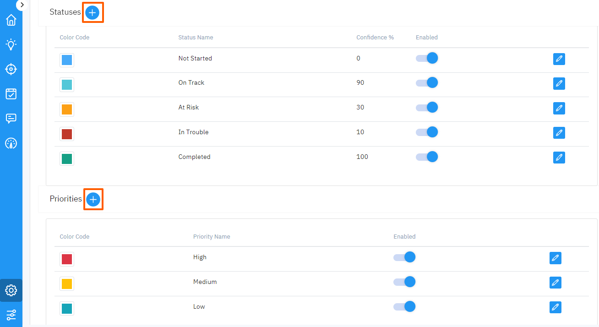
Task: Click the yellow Medium priority color swatch
Action: click(x=67, y=284)
